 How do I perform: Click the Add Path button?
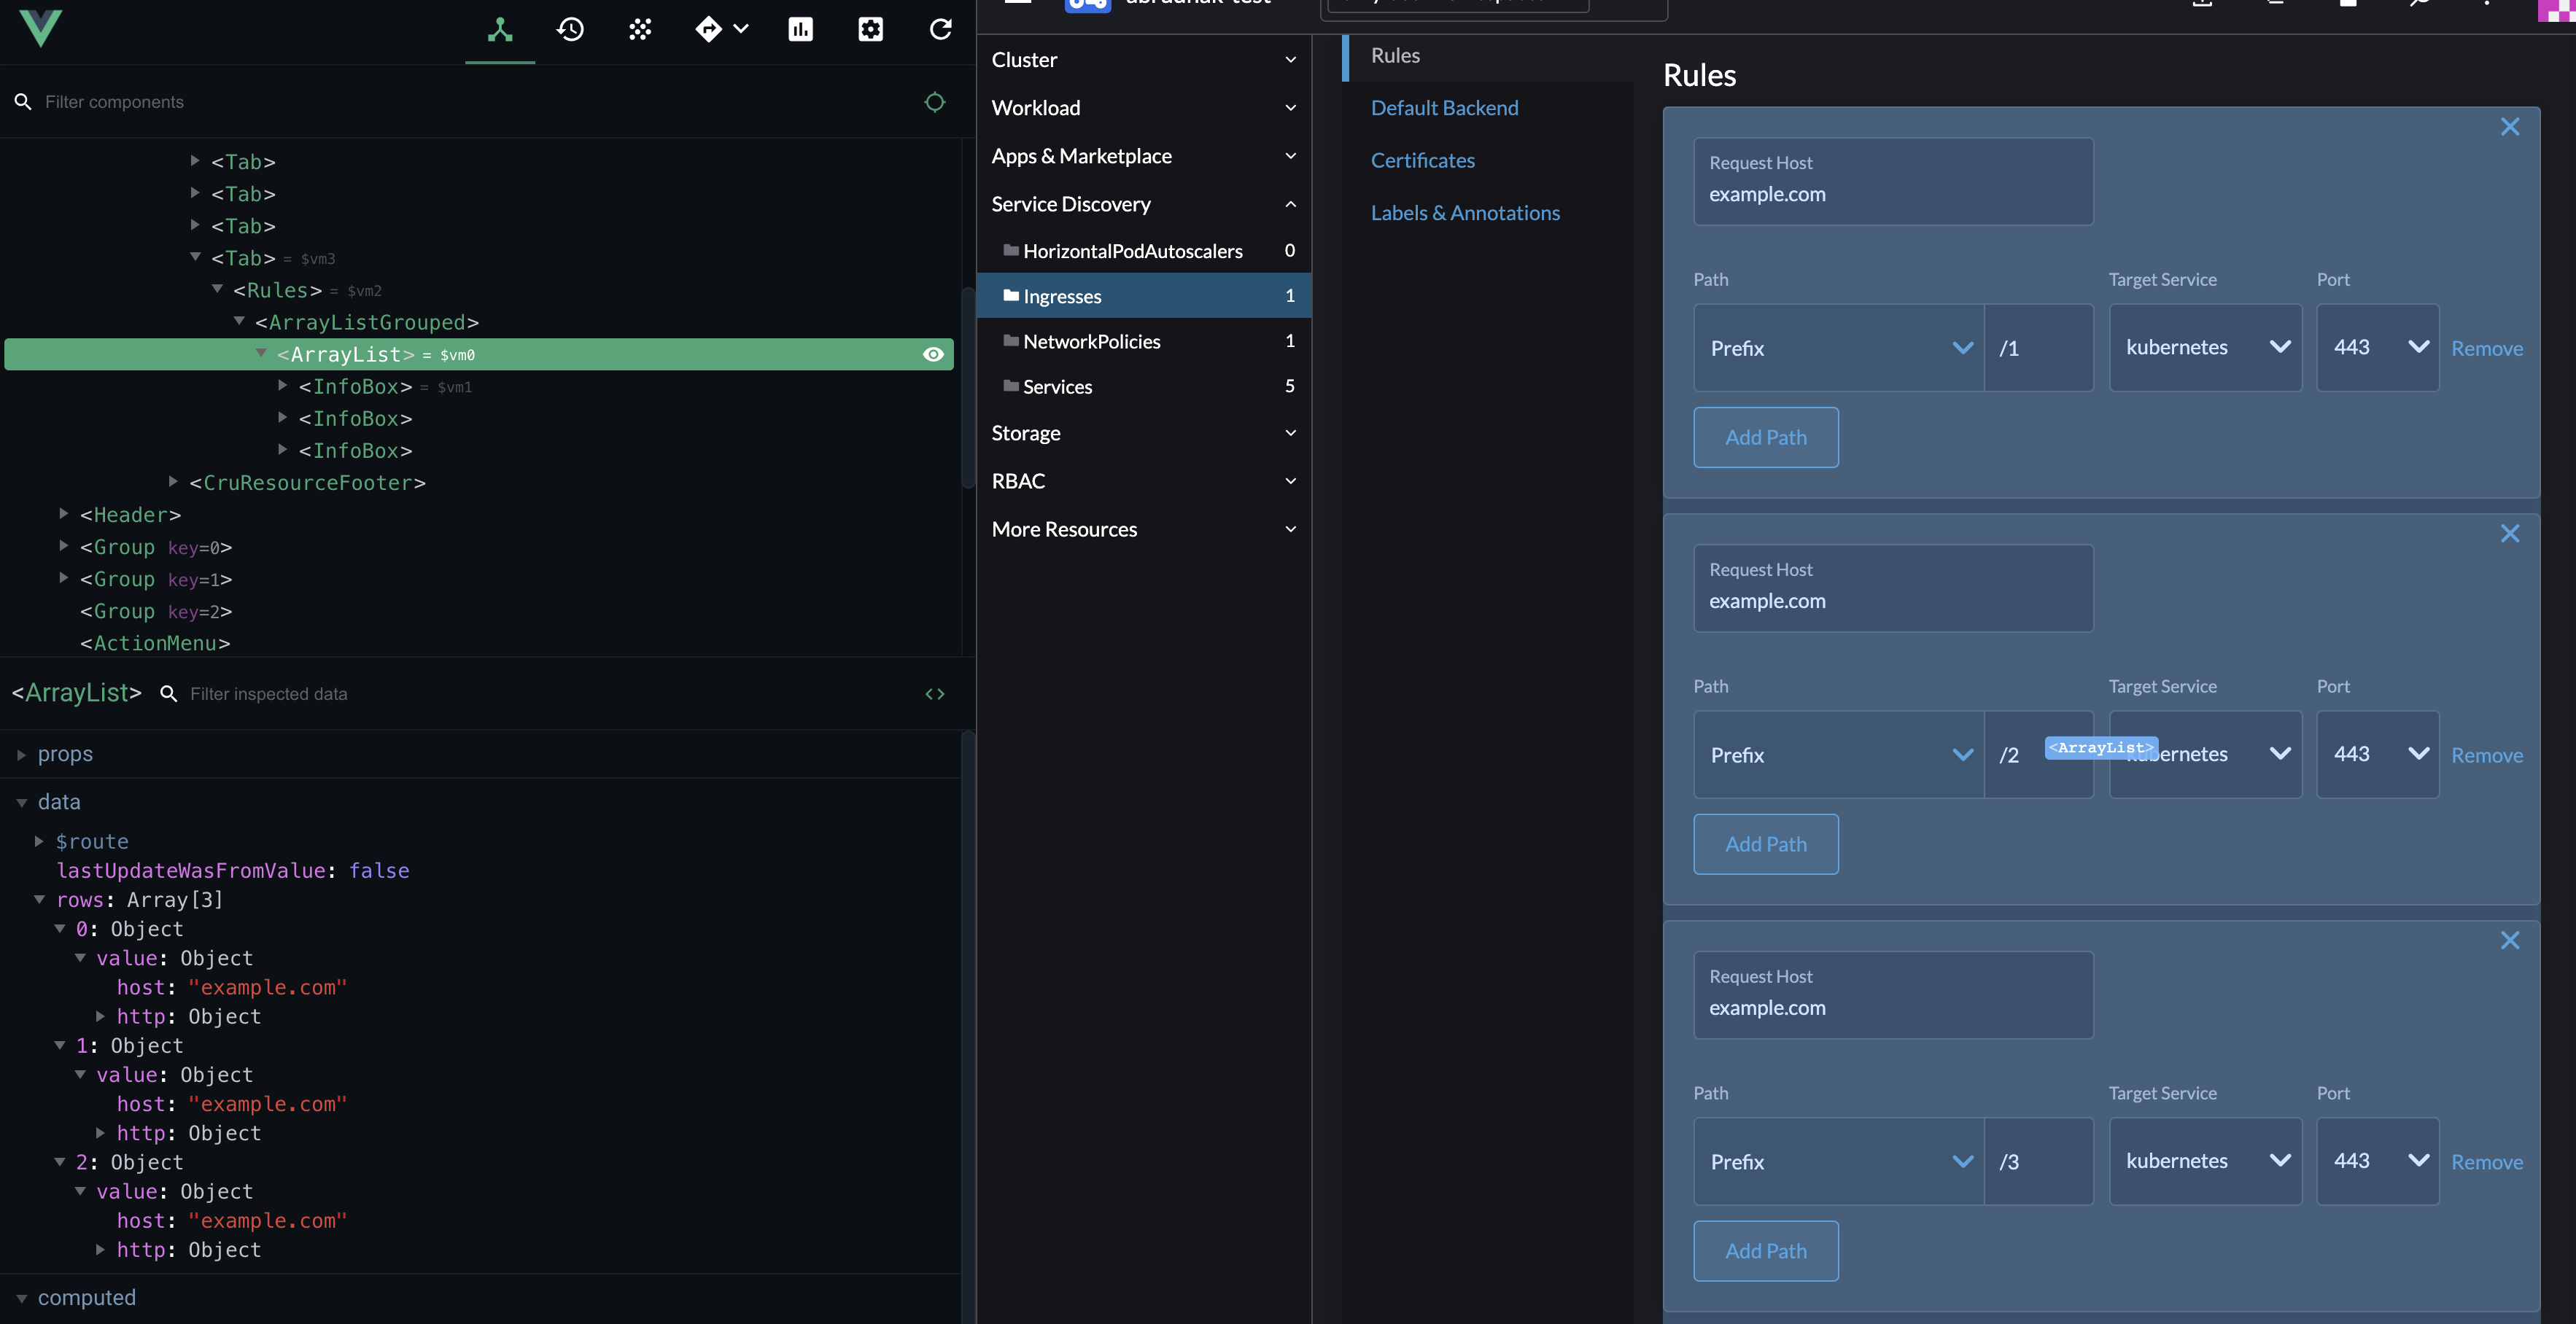(1766, 437)
